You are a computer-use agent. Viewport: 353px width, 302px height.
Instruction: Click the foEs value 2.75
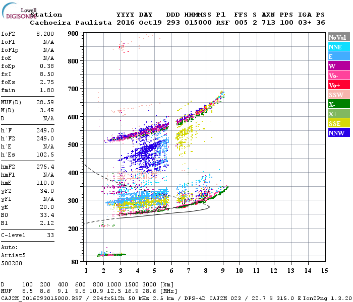click(47, 82)
